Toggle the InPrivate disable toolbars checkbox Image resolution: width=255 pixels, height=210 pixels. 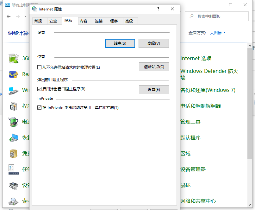coord(40,108)
